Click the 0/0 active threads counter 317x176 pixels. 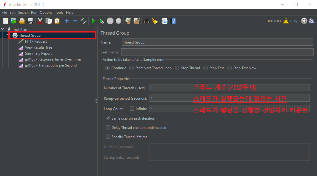[x=297, y=21]
